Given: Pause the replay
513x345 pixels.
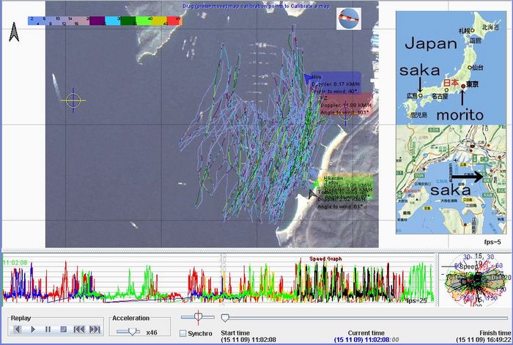Looking at the screenshot, I should click(48, 329).
